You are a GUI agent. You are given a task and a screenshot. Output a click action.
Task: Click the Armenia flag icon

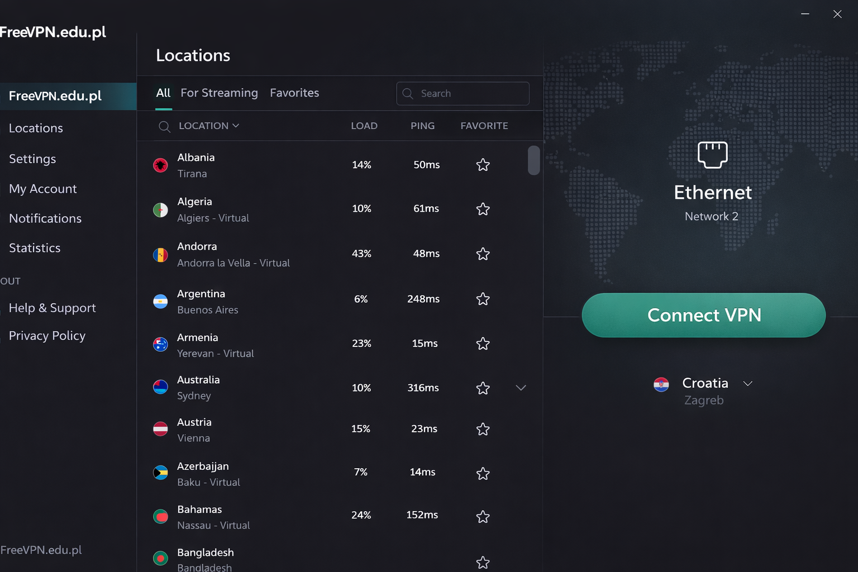160,345
